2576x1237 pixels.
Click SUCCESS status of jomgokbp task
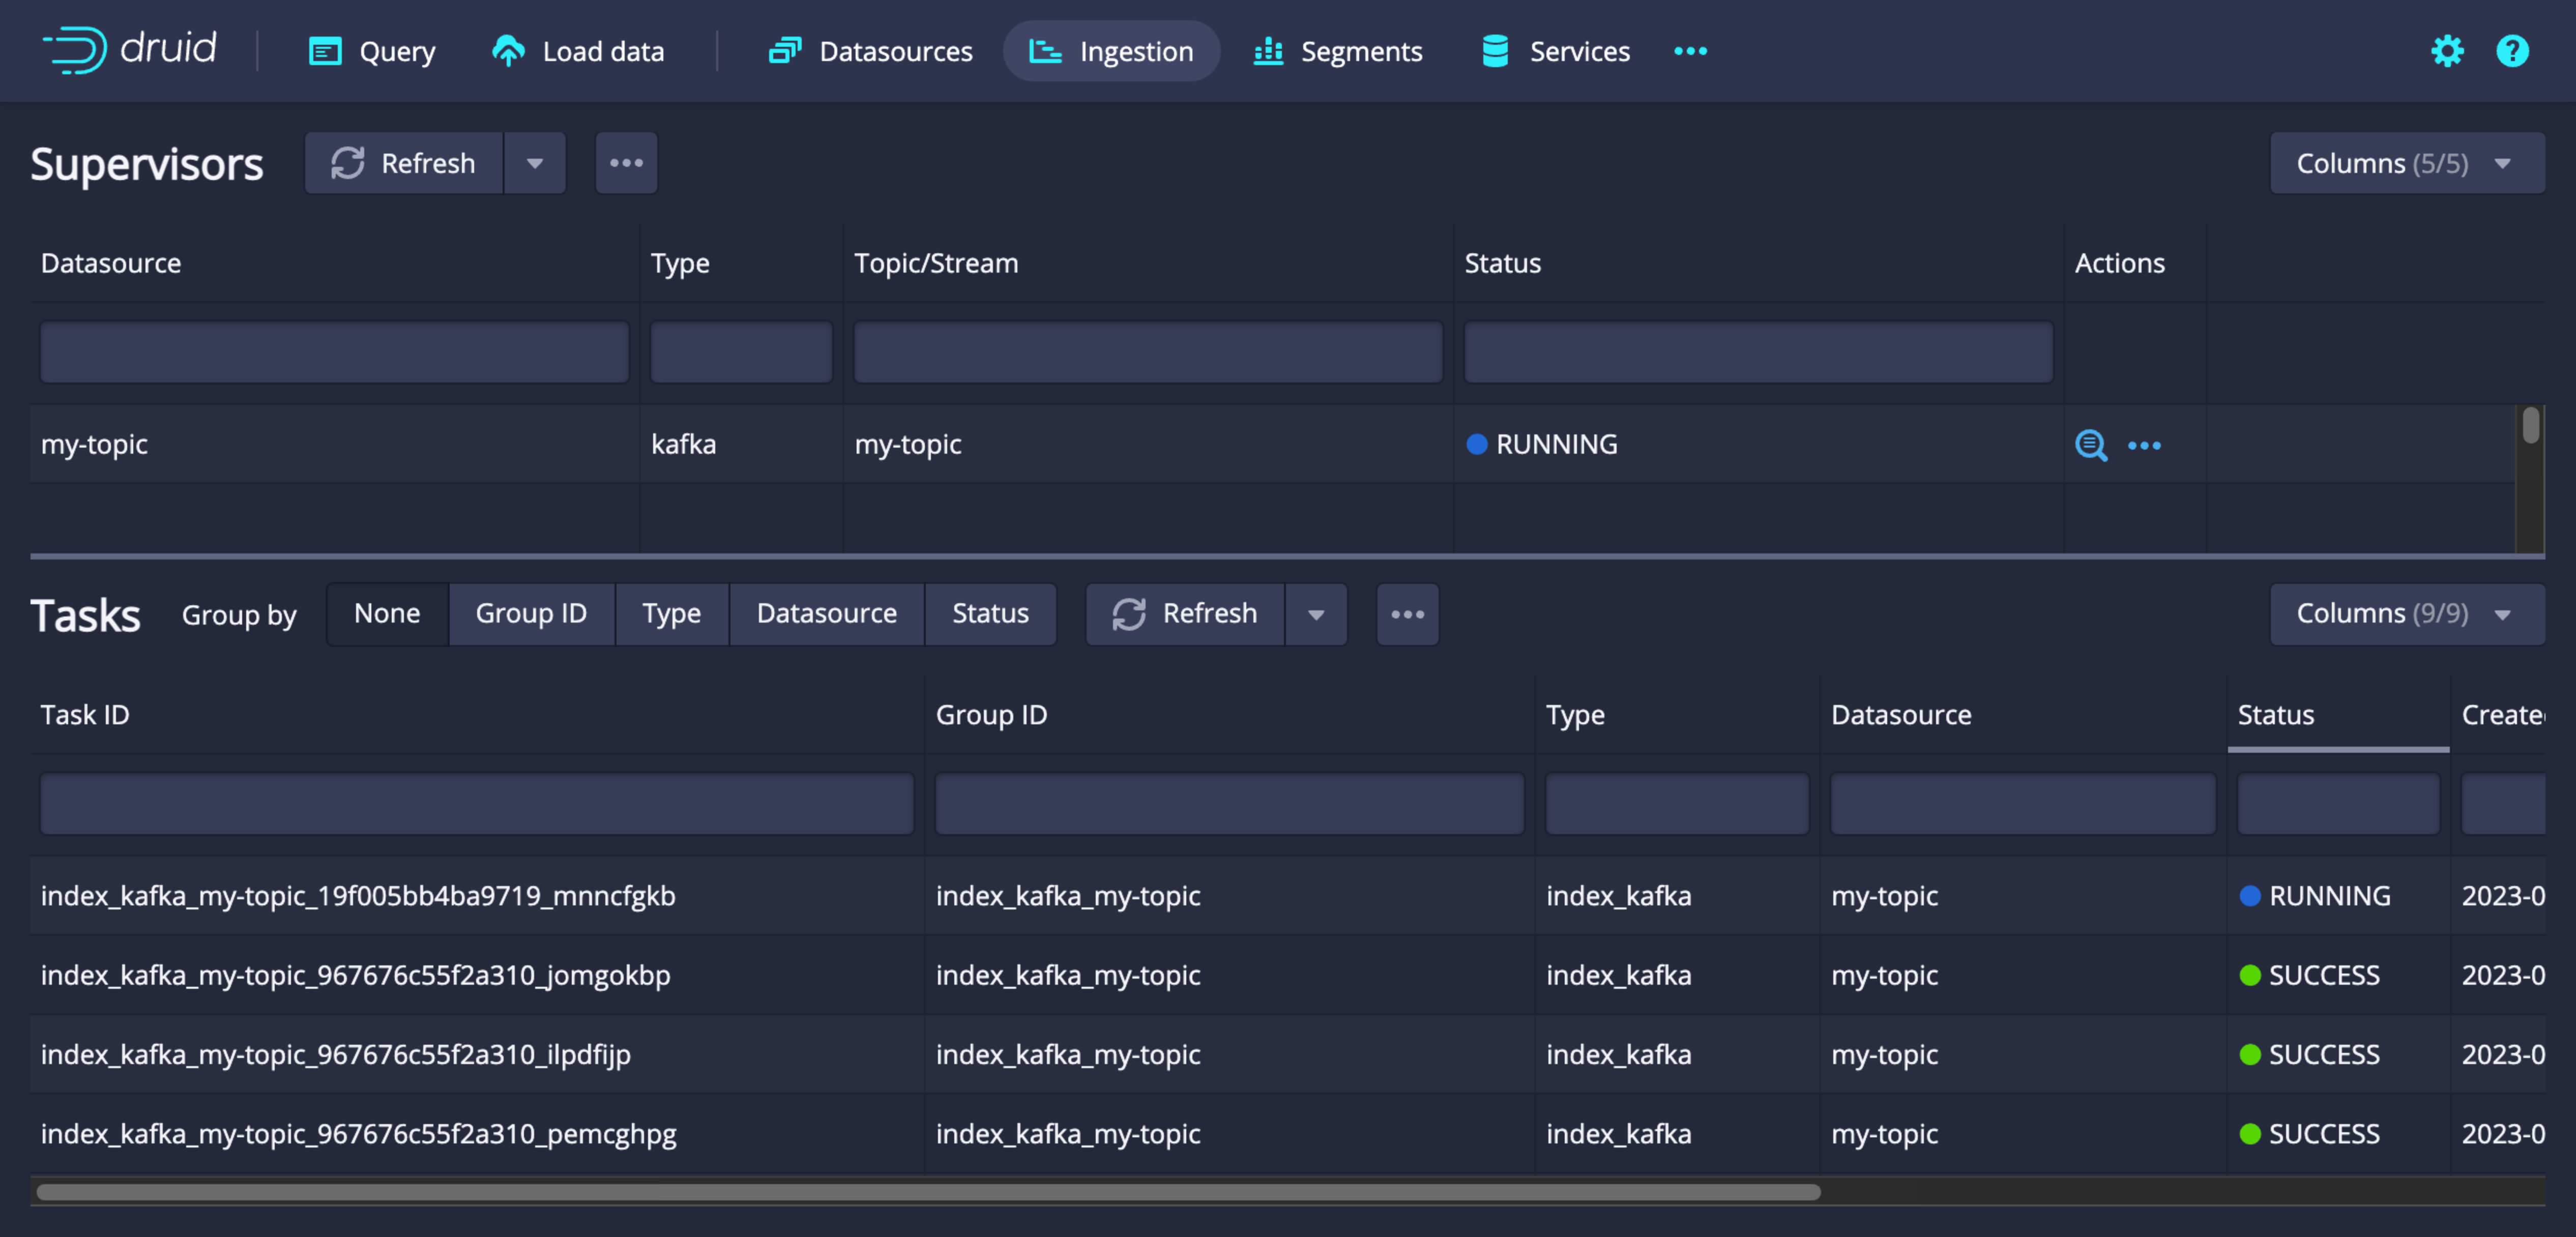point(2310,975)
